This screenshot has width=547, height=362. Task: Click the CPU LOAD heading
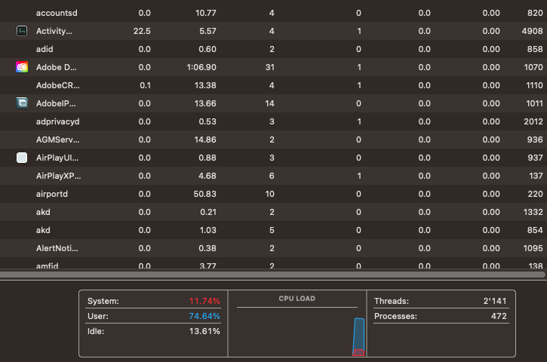(297, 299)
